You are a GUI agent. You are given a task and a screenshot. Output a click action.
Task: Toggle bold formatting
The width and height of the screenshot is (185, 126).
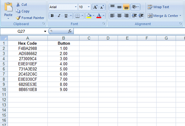tap(52, 16)
